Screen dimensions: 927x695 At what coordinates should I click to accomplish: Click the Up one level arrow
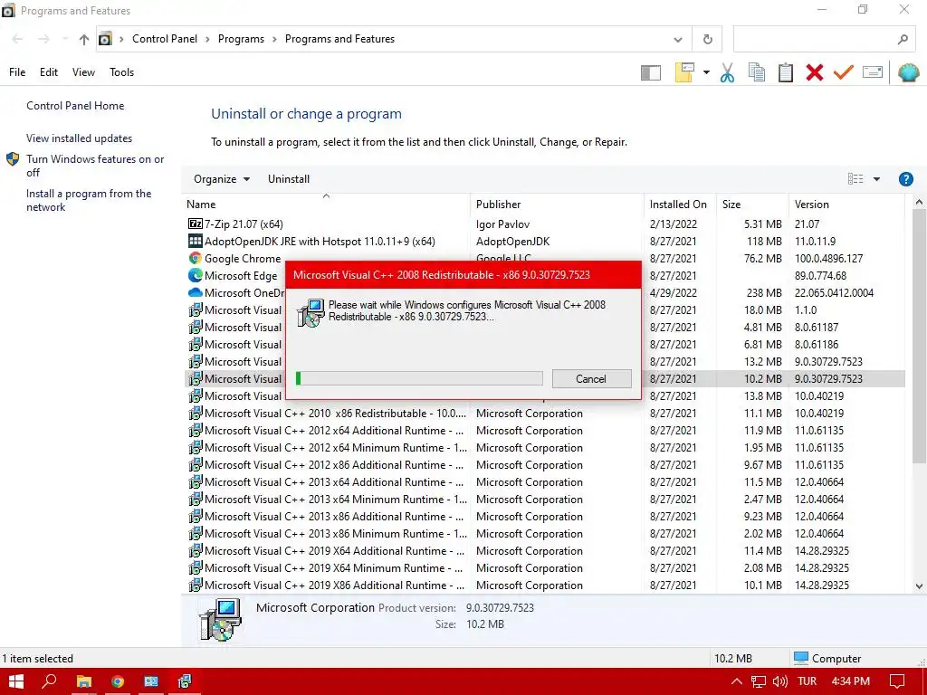(x=84, y=40)
